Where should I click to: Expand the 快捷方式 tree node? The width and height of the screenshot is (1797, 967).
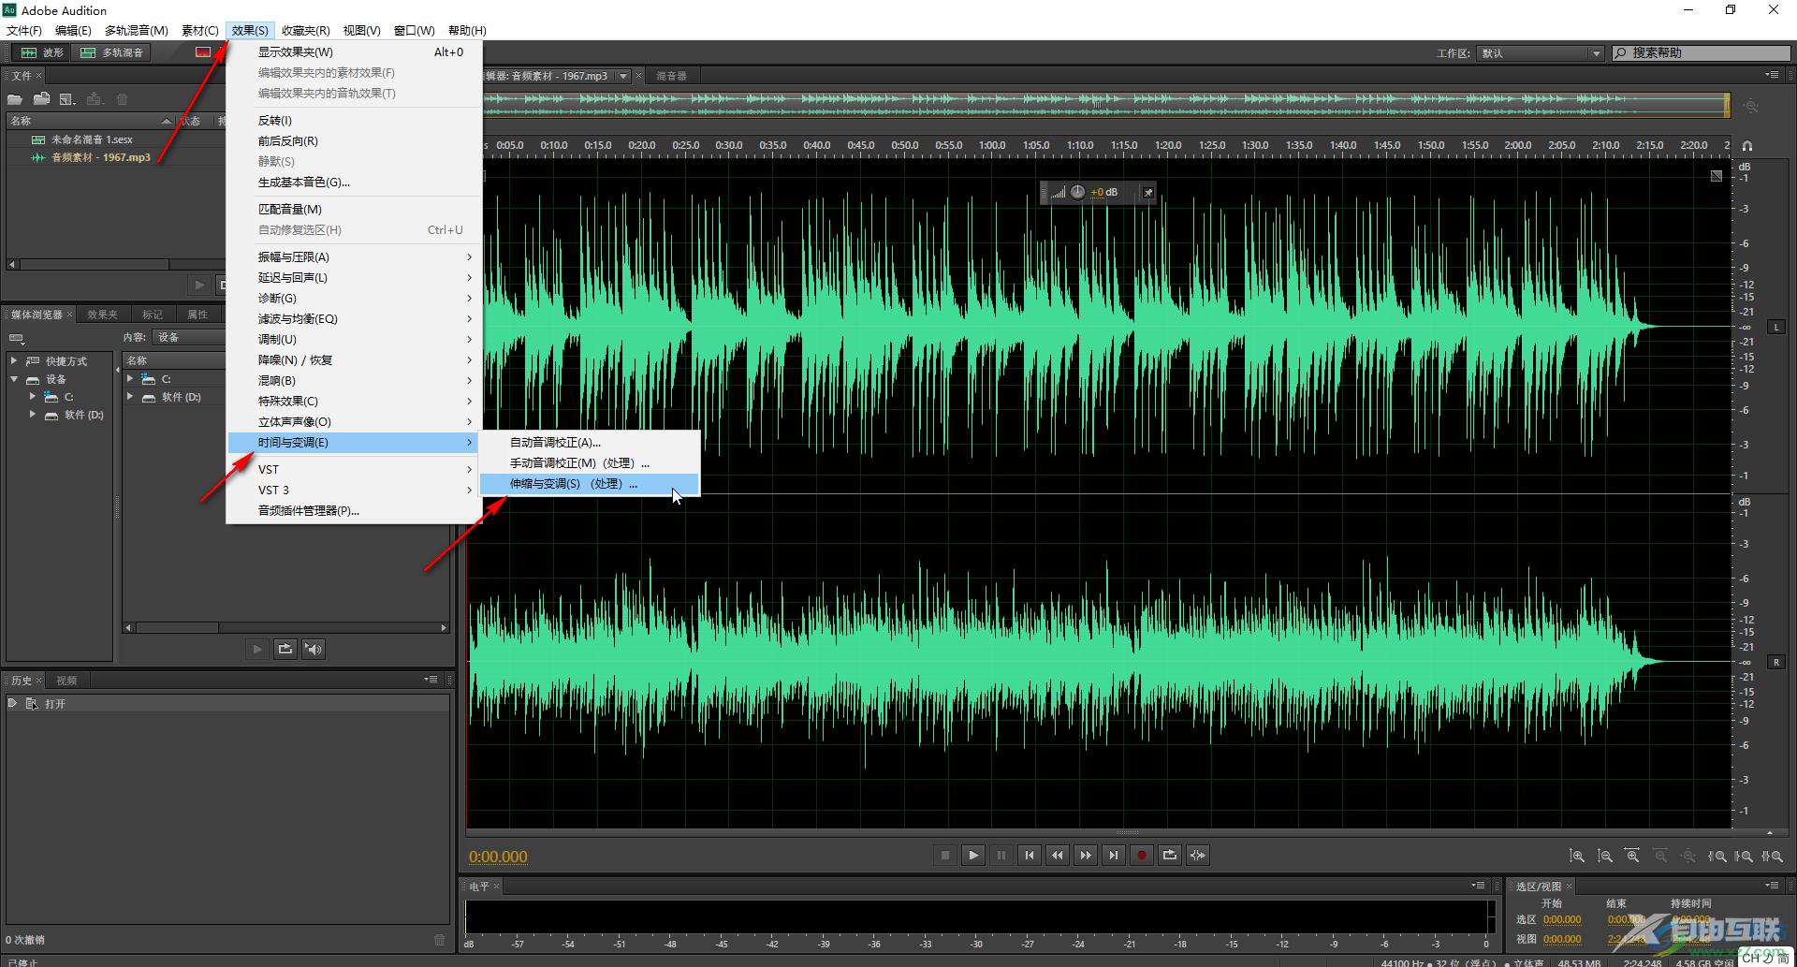click(14, 360)
